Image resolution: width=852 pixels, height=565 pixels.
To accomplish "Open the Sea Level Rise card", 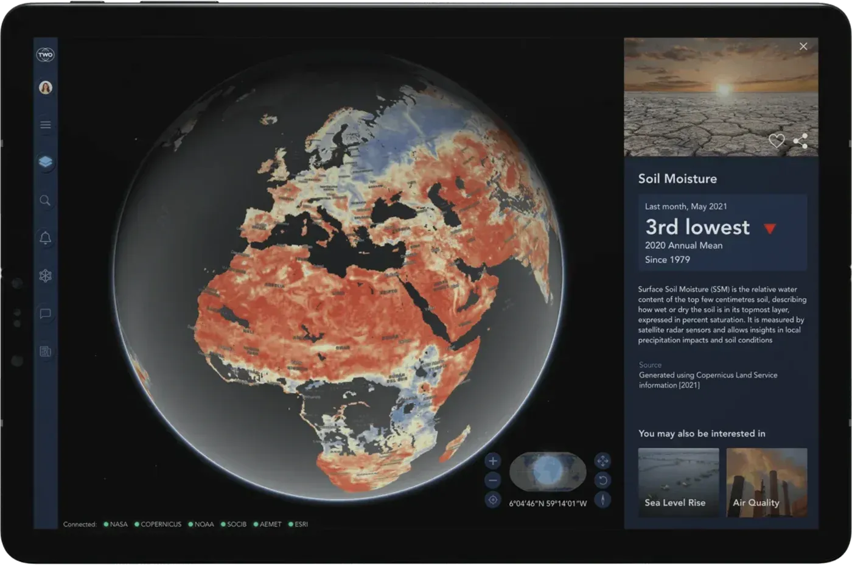I will pyautogui.click(x=679, y=483).
